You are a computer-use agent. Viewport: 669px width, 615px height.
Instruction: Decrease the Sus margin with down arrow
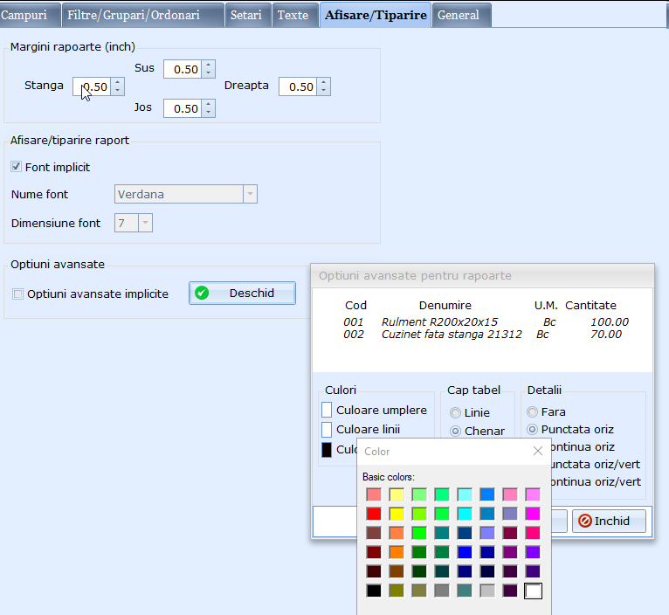pos(209,73)
